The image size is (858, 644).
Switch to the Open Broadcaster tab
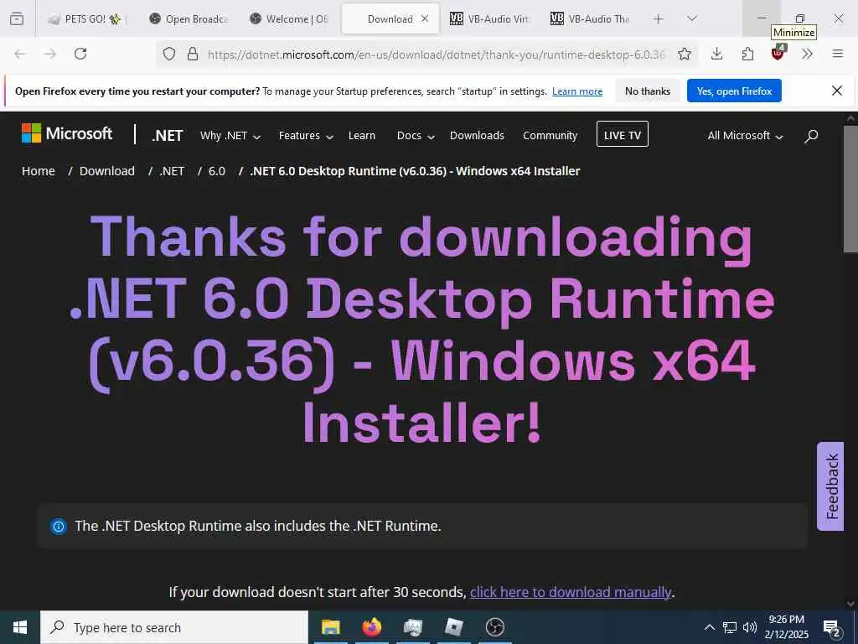click(x=189, y=18)
